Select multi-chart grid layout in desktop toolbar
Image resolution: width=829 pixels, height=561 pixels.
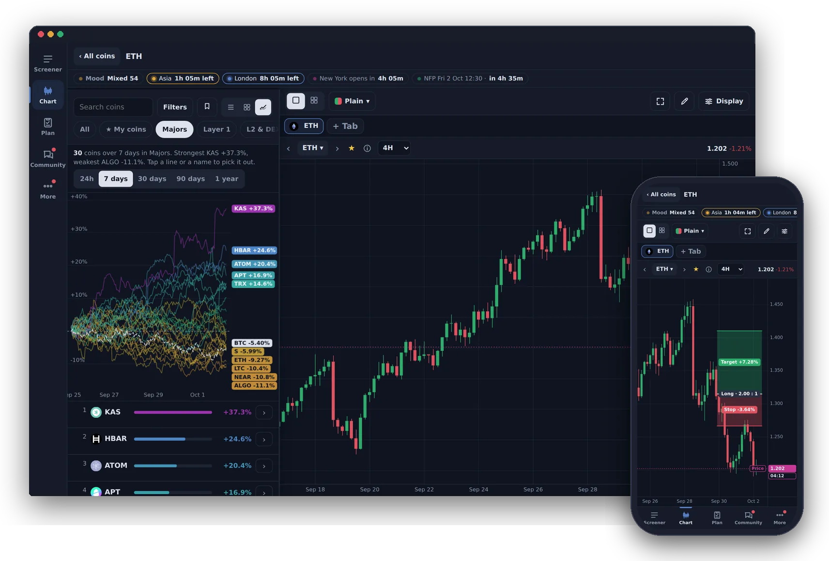point(314,100)
